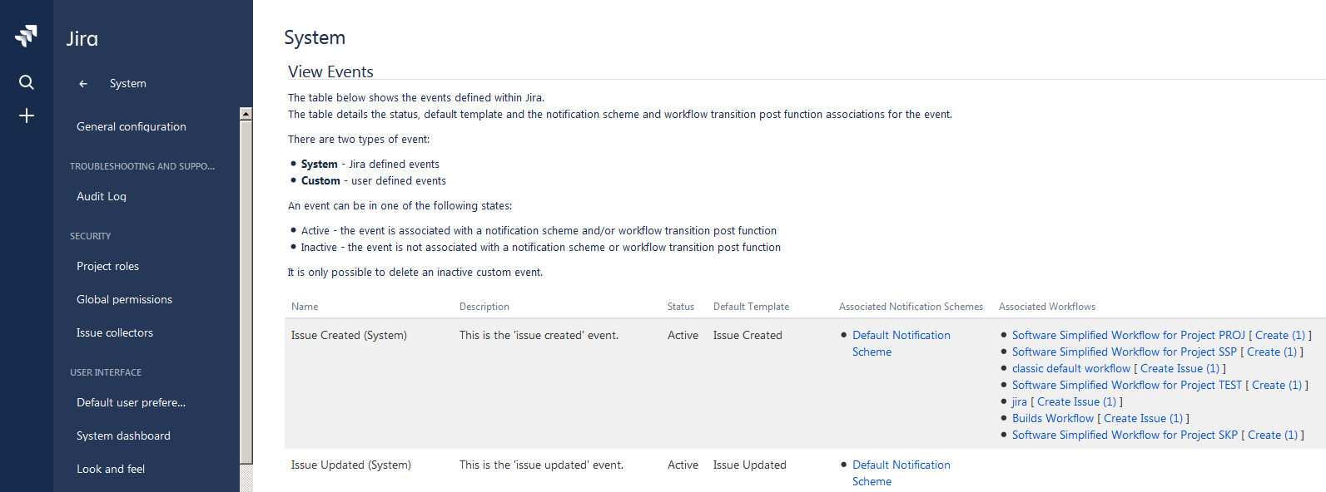Open Default Notification Scheme for Issue Updated
This screenshot has height=492, width=1326.
click(901, 465)
